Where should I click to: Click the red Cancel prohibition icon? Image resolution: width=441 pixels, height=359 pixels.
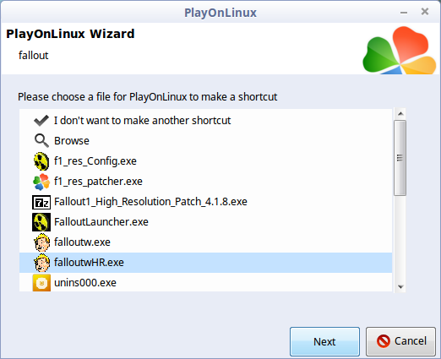pyautogui.click(x=384, y=341)
